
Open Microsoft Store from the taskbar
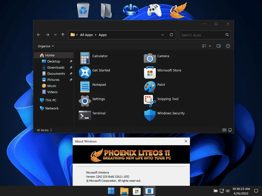(137, 191)
